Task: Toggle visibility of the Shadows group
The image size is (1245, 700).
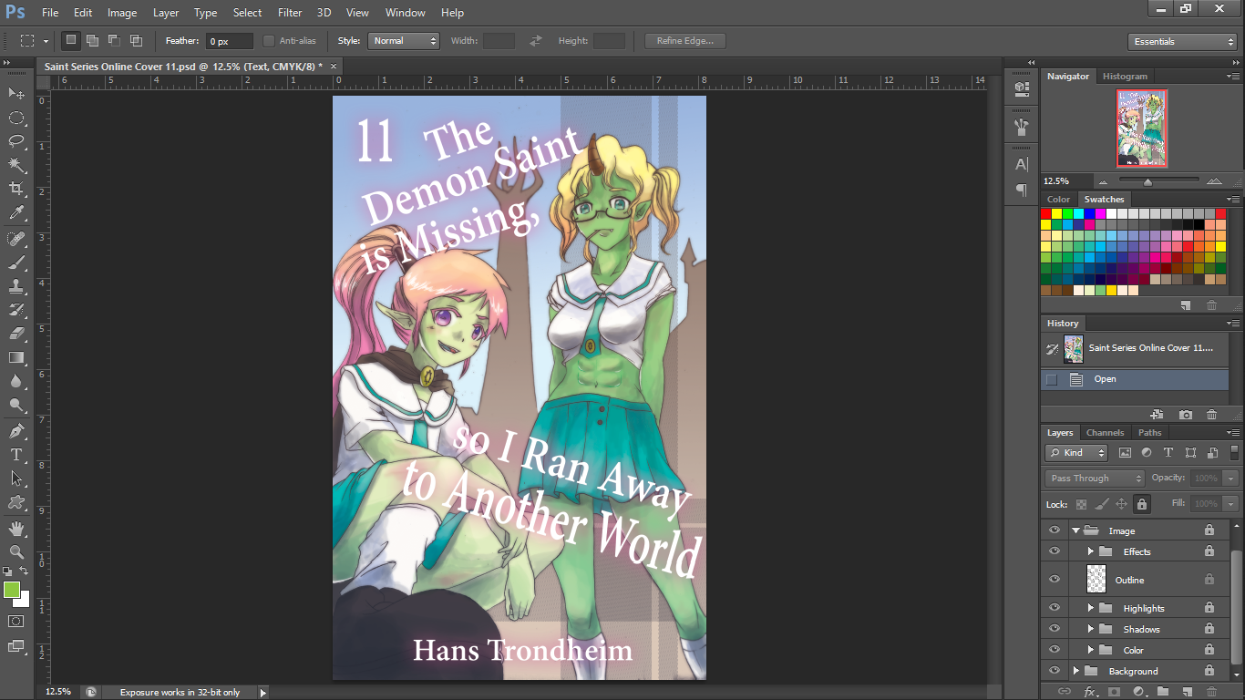Action: tap(1055, 629)
